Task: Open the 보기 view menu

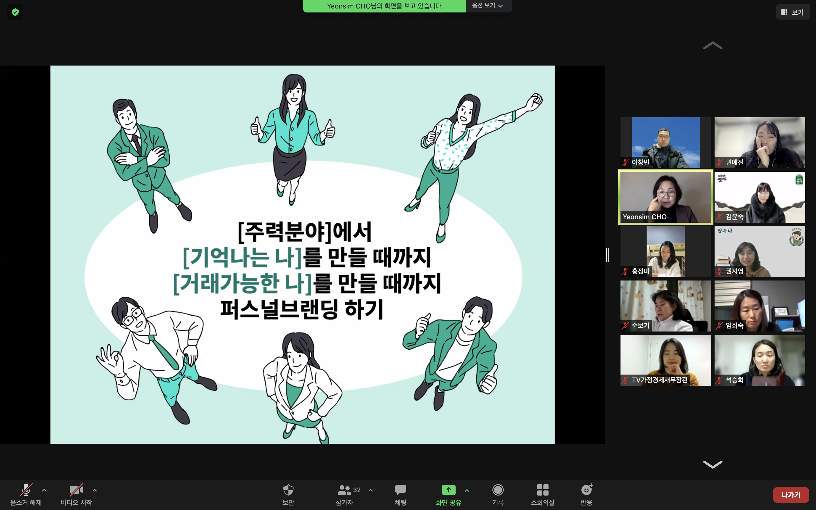Action: point(793,12)
